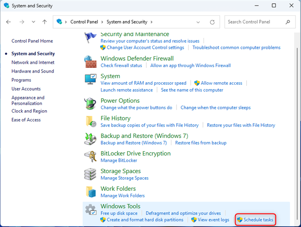Image resolution: width=301 pixels, height=227 pixels.
Task: Open the Windows Tools heading
Action: [121, 206]
